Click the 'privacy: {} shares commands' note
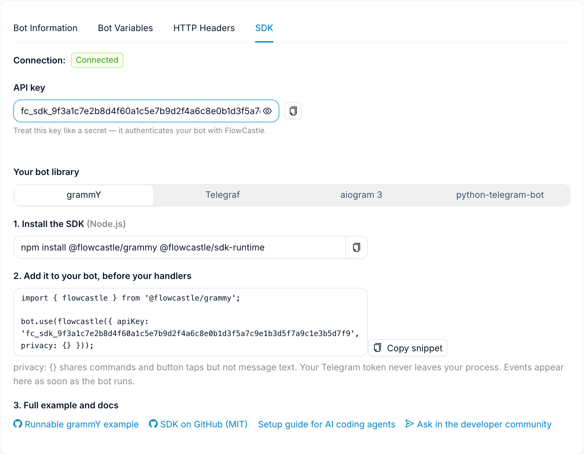Viewport: 584px width, 454px height. tap(289, 374)
